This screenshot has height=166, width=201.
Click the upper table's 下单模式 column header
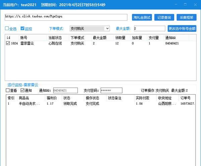pos(77,38)
